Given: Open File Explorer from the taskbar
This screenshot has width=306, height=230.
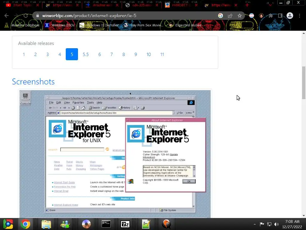Looking at the screenshot, I should coord(46,224).
